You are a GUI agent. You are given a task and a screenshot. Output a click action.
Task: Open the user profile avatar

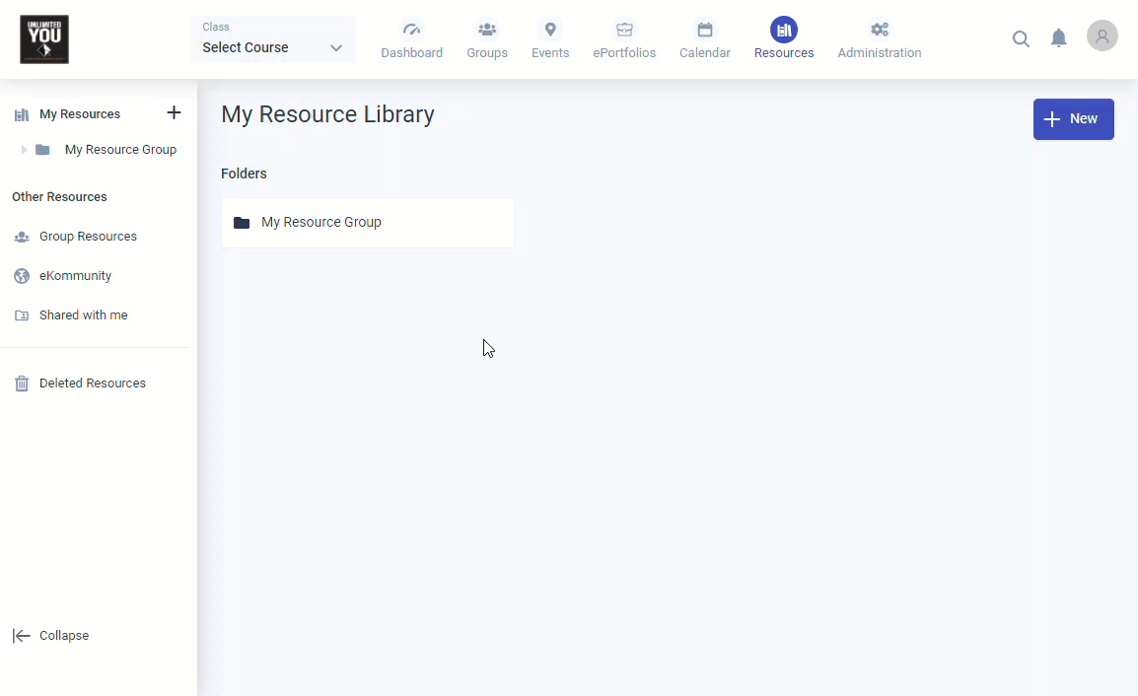(x=1102, y=35)
